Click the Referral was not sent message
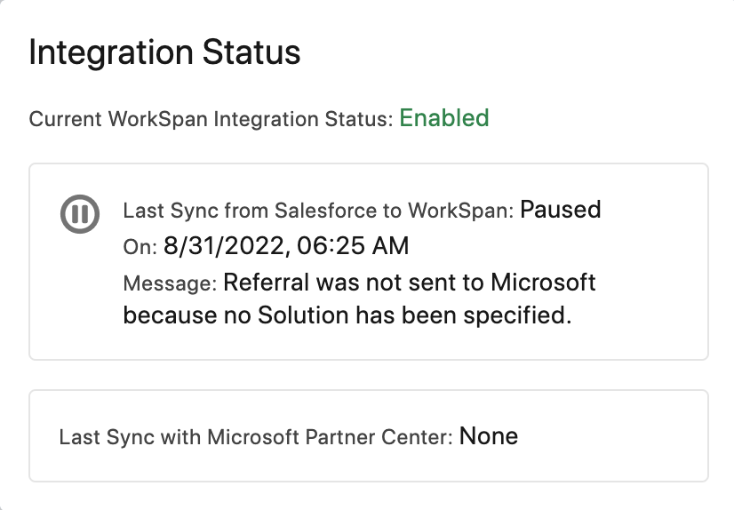The width and height of the screenshot is (734, 510). pyautogui.click(x=409, y=283)
